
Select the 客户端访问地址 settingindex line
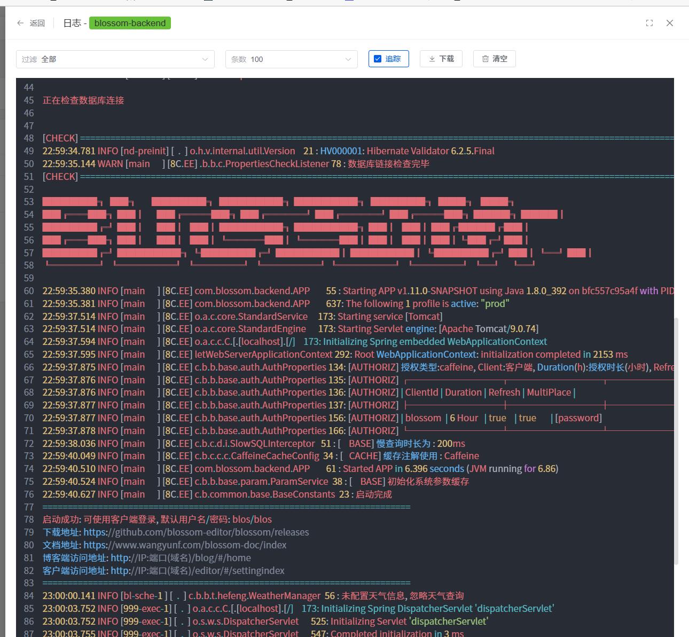pyautogui.click(x=163, y=571)
